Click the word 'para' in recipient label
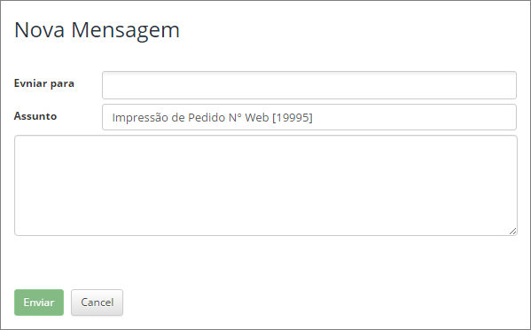This screenshot has width=531, height=330. pyautogui.click(x=62, y=84)
